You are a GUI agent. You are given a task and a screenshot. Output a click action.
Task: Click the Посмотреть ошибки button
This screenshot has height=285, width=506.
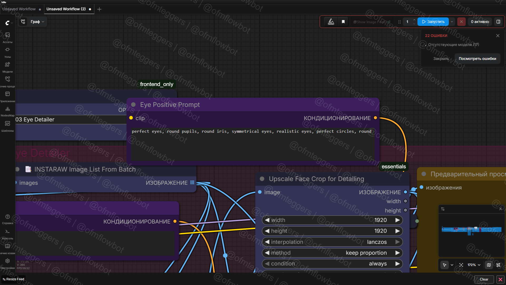click(x=477, y=59)
